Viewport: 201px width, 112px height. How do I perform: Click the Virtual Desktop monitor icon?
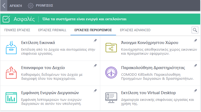tap(111, 98)
